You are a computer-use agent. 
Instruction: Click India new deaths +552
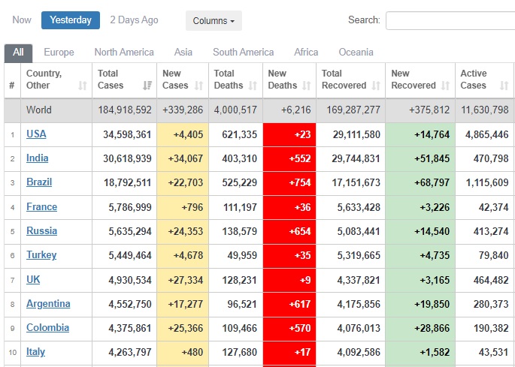(300, 159)
